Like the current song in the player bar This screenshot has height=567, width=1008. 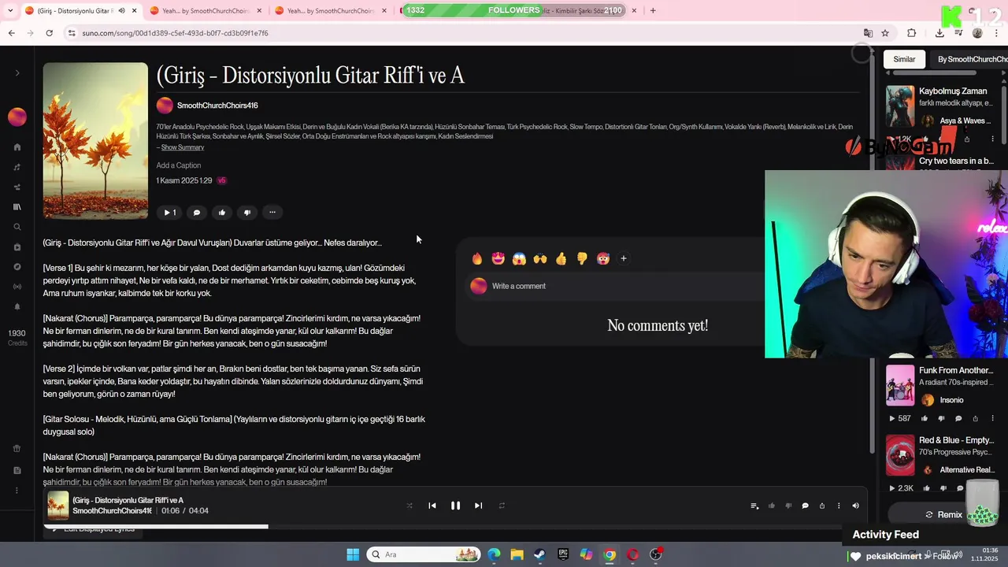coord(772,506)
